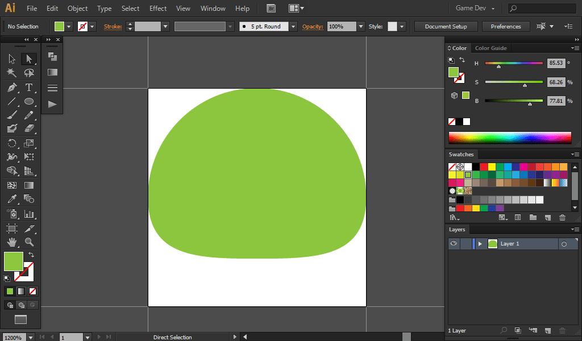Open the 5 pt. Round brush dropdown

pyautogui.click(x=293, y=27)
